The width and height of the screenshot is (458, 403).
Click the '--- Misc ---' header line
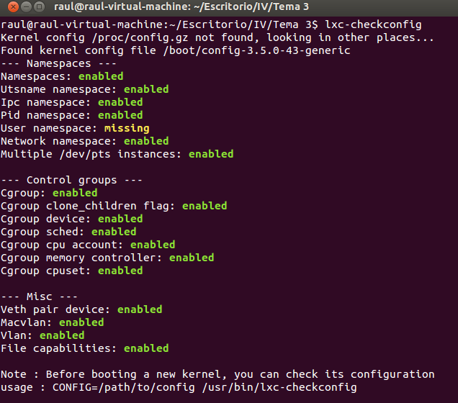(x=39, y=296)
